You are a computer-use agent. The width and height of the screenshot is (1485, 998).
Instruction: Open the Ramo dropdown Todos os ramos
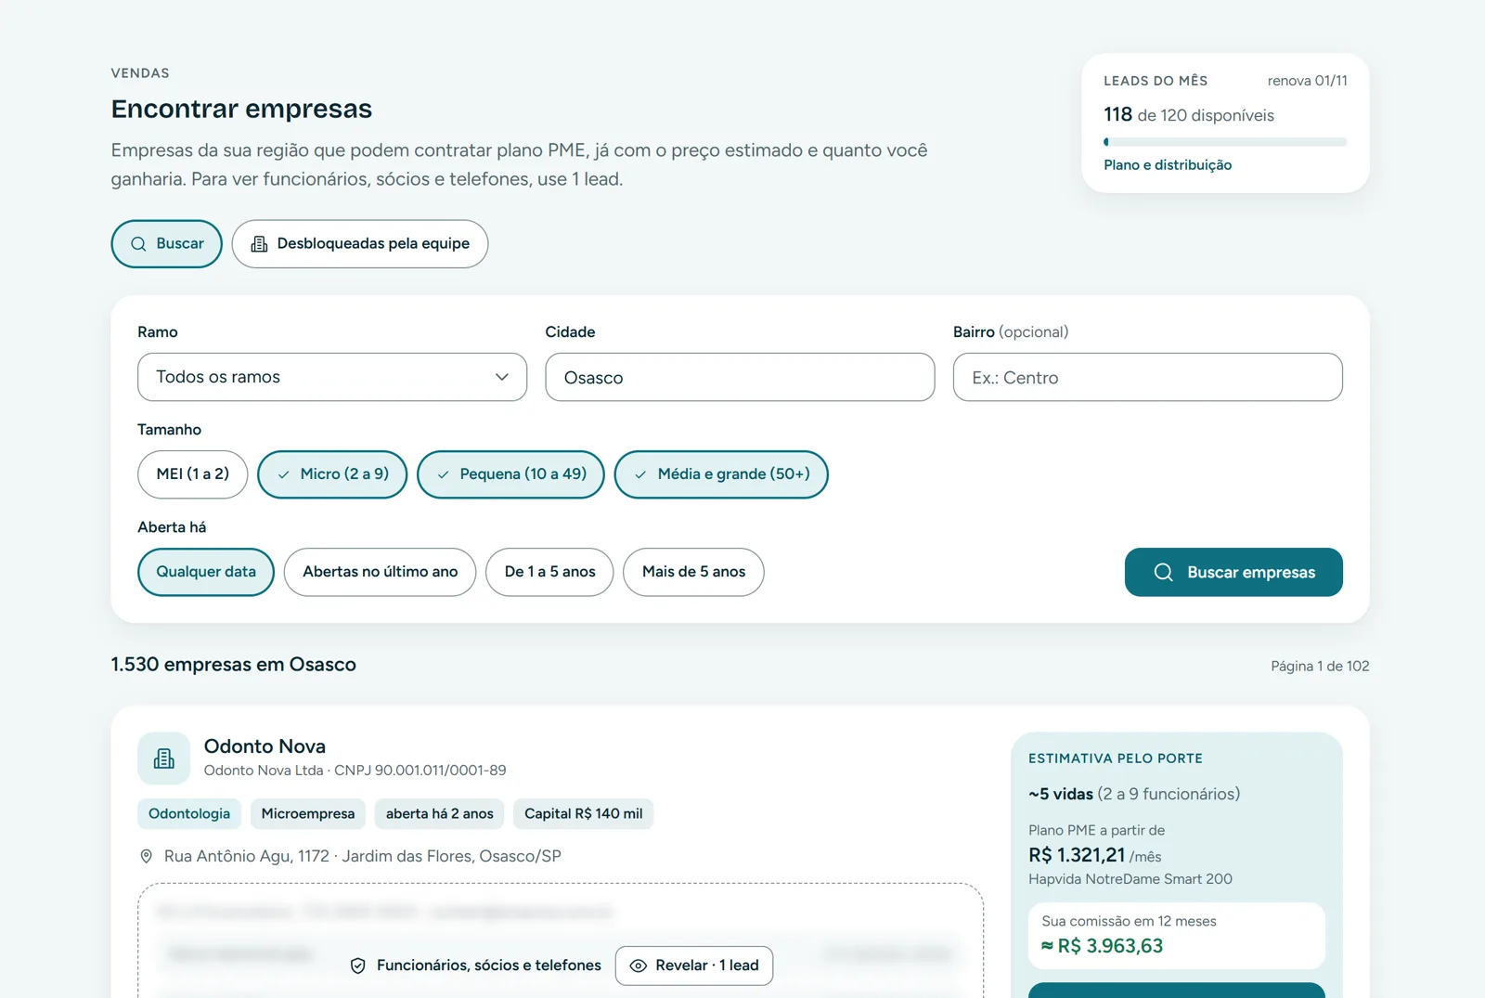click(x=332, y=377)
